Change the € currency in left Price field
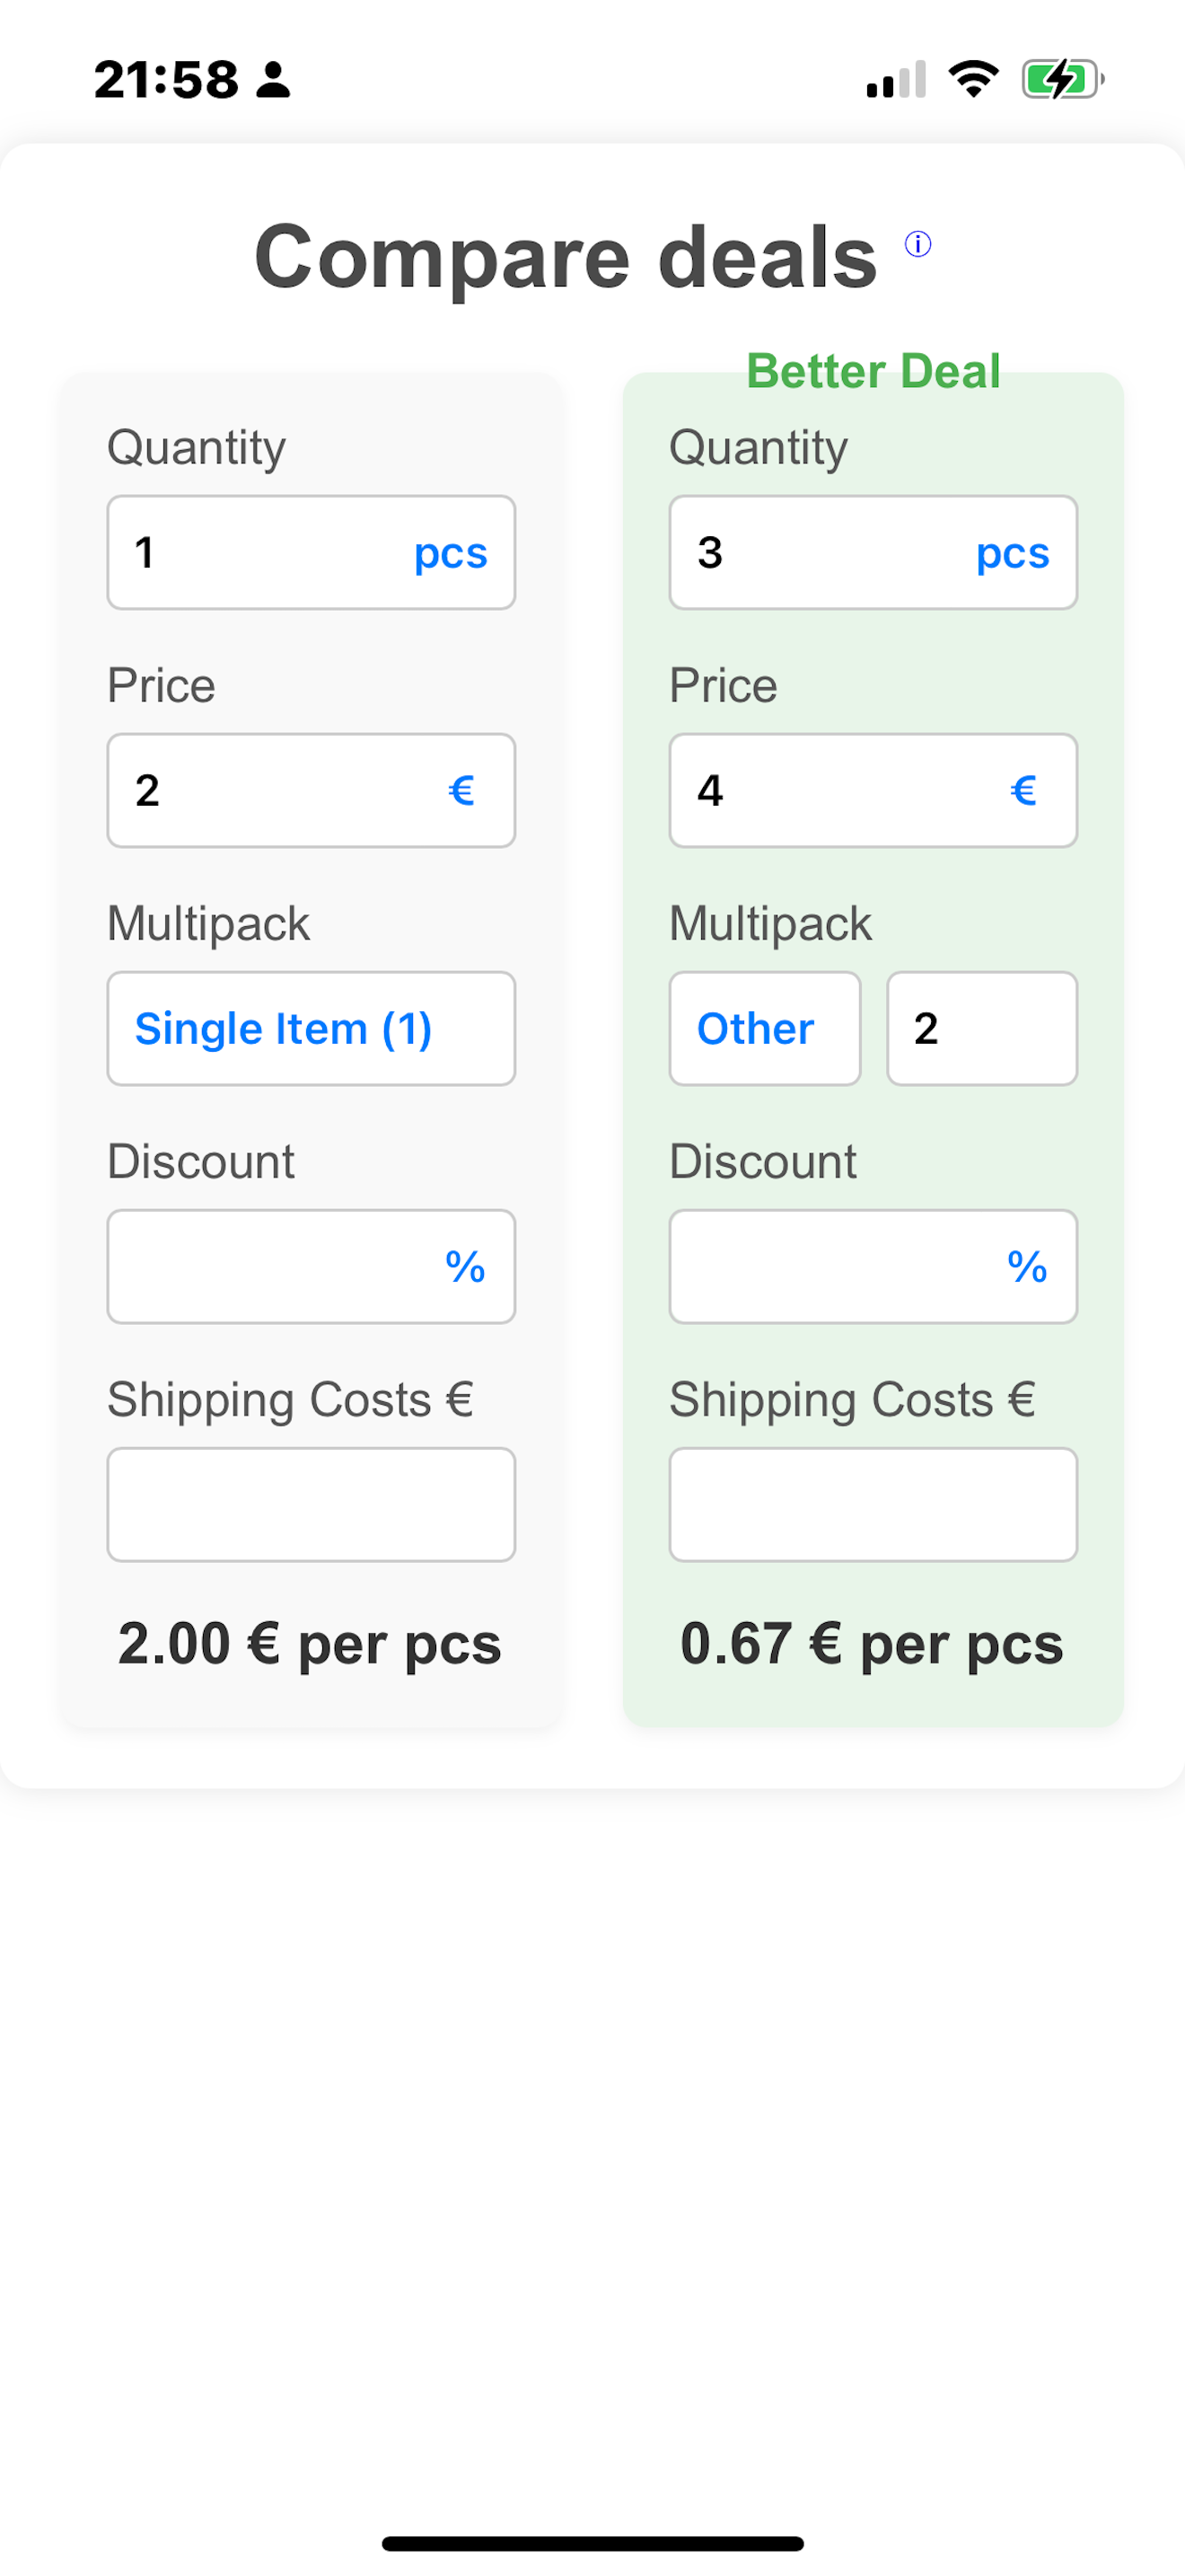Image resolution: width=1185 pixels, height=2576 pixels. pos(461,791)
